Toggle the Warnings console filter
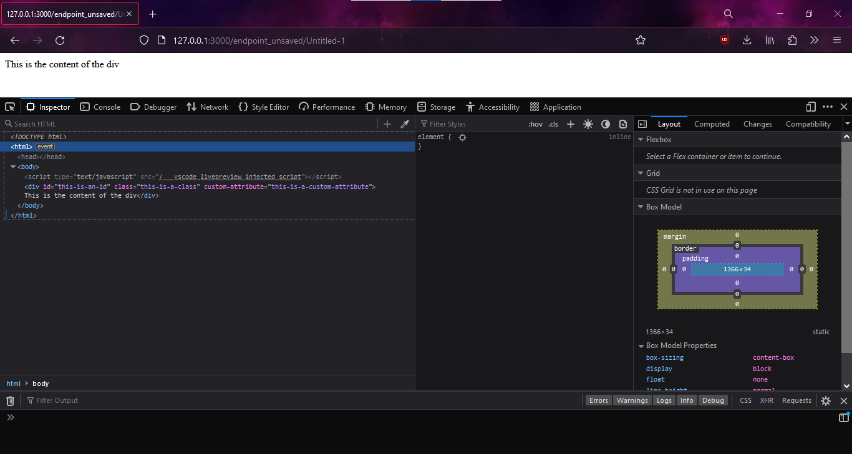Viewport: 852px width, 454px height. point(632,400)
